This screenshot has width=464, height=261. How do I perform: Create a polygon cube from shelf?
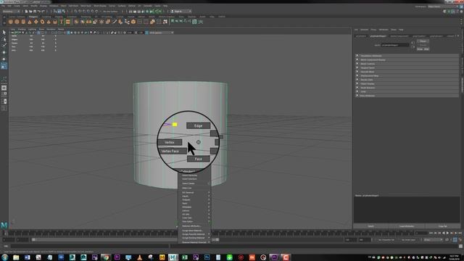(17, 22)
